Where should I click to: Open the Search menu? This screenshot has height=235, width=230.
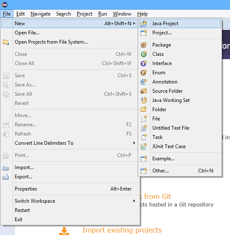pos(63,14)
